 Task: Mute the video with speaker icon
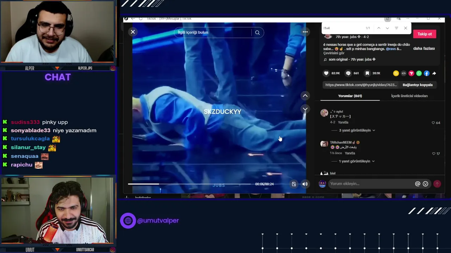[305, 184]
